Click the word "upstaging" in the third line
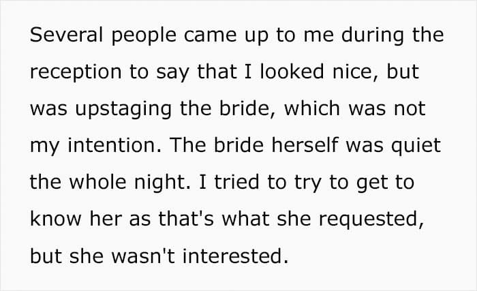 (x=123, y=110)
